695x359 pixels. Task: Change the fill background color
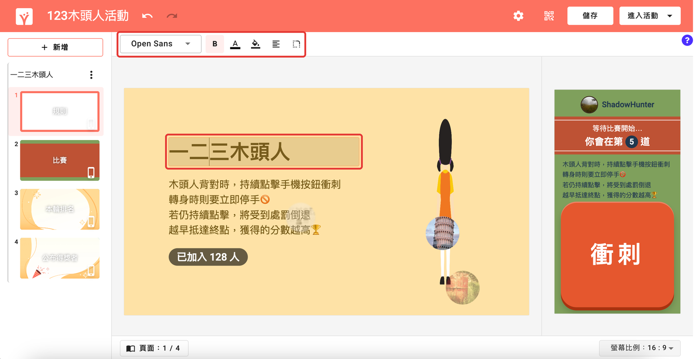pos(255,44)
